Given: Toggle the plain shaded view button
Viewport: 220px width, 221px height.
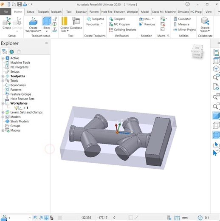Looking at the screenshot, I should coord(216,116).
